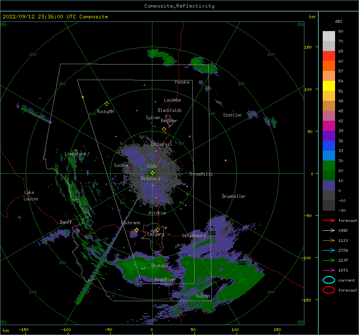Select the blue 33-36 dBZ swatch
359x335 pixels.
[329, 145]
